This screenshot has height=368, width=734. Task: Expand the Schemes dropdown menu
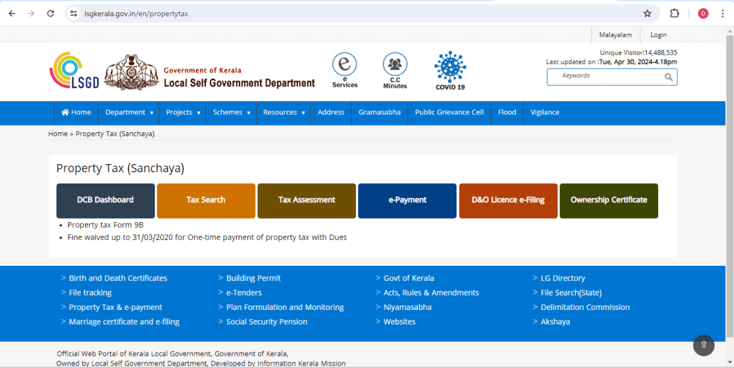[x=231, y=113]
